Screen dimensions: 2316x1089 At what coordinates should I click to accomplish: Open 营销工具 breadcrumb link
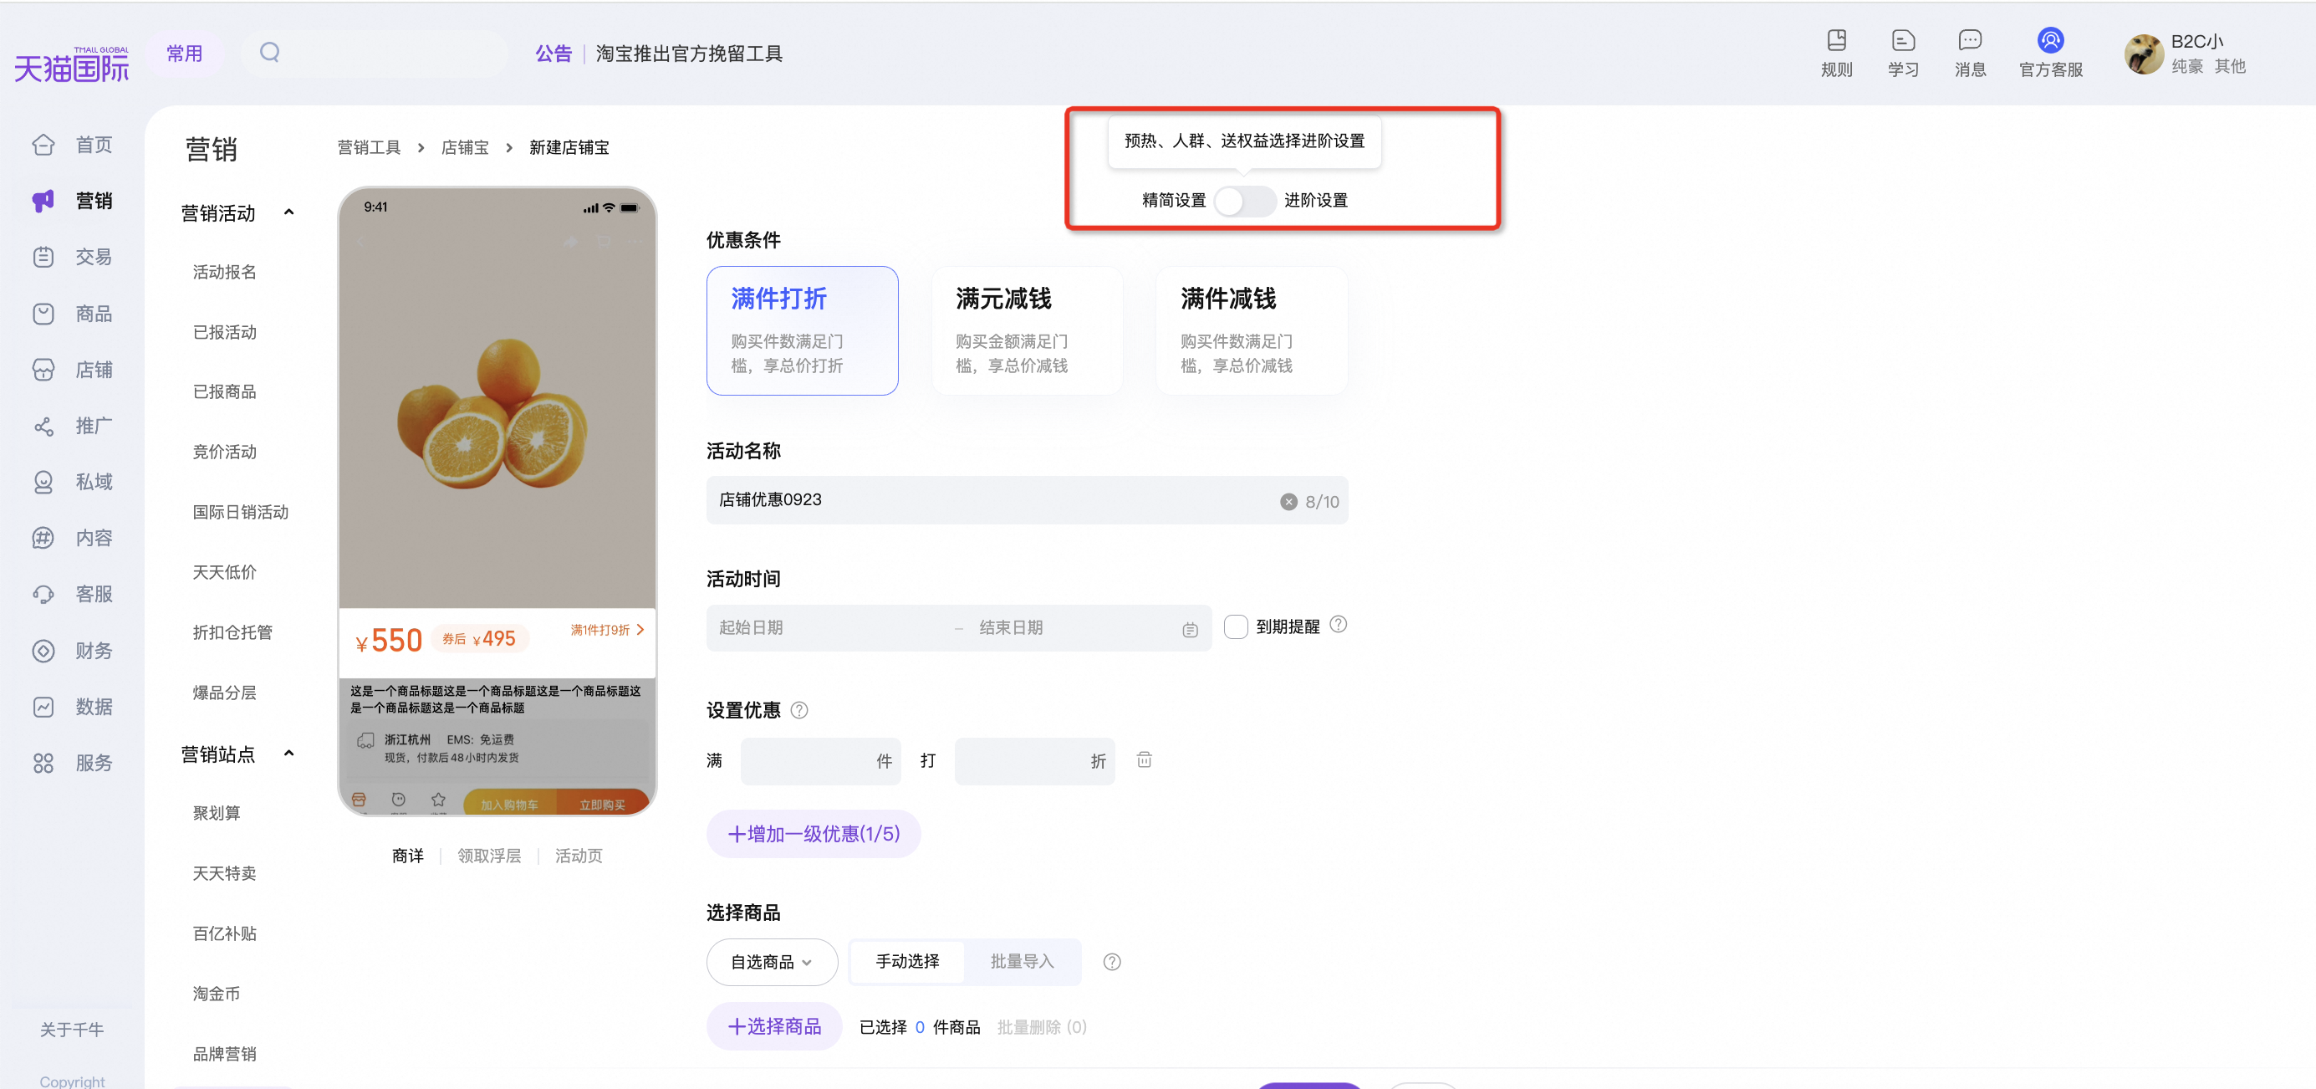point(369,147)
